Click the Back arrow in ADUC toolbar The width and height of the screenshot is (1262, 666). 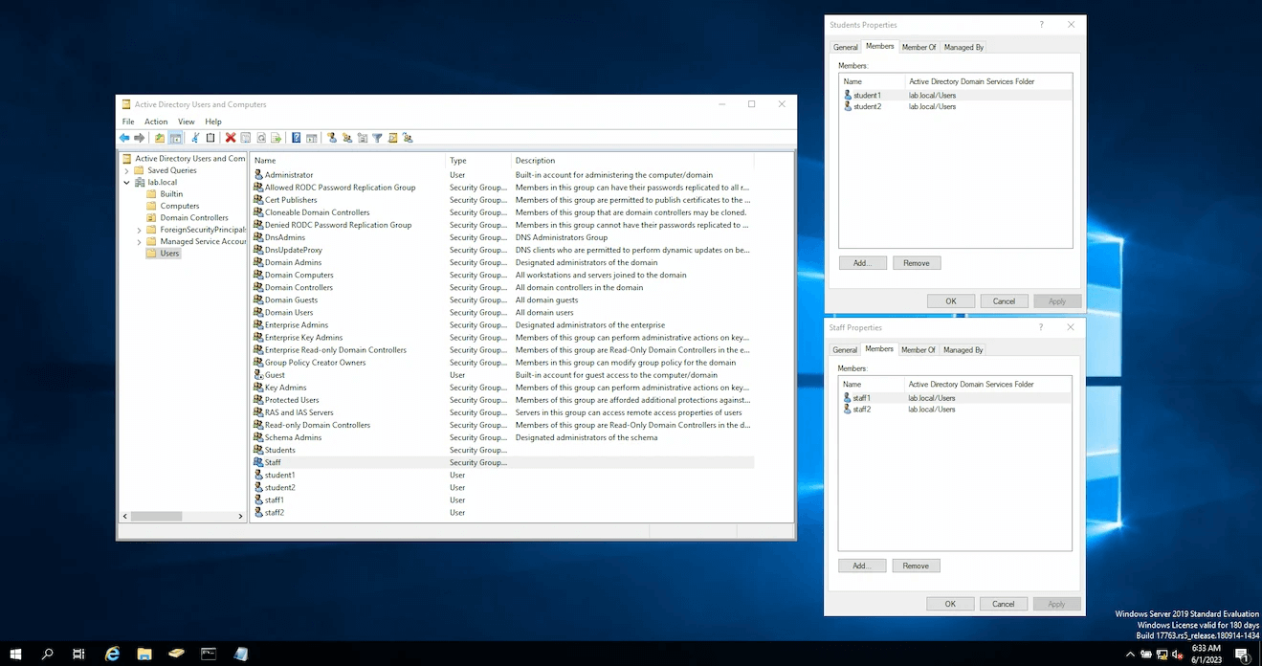[x=124, y=138]
